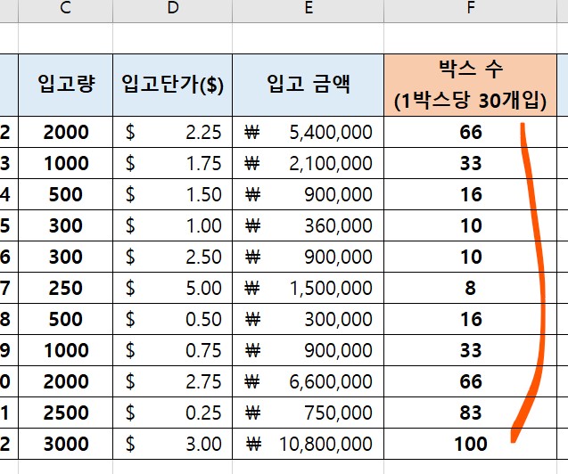Viewport: 568px width, 474px height.
Task: Click the 박스 수 (1박스당 30개입) header cell
Action: click(470, 85)
